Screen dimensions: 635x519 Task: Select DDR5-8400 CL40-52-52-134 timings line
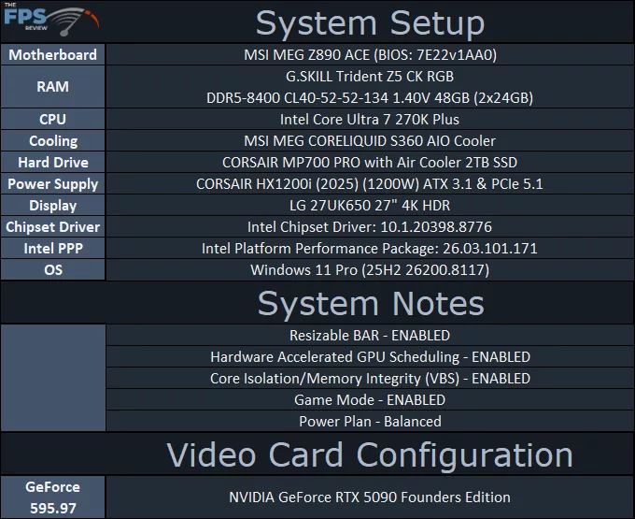370,97
